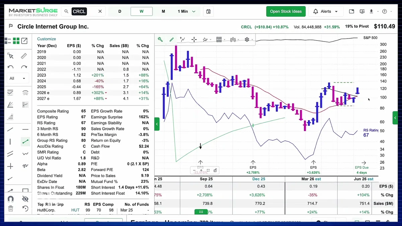402x226 pixels.
Task: Click the undo arrow in drawing toolbar
Action: 10,67
